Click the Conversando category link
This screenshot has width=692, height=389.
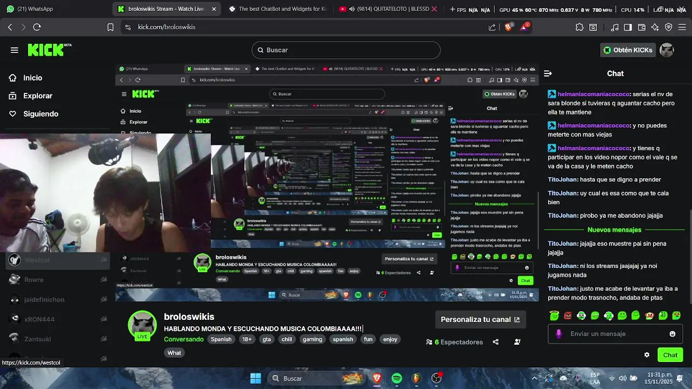coord(184,339)
